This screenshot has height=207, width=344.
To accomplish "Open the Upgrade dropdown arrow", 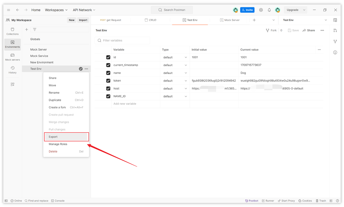I will 304,10.
